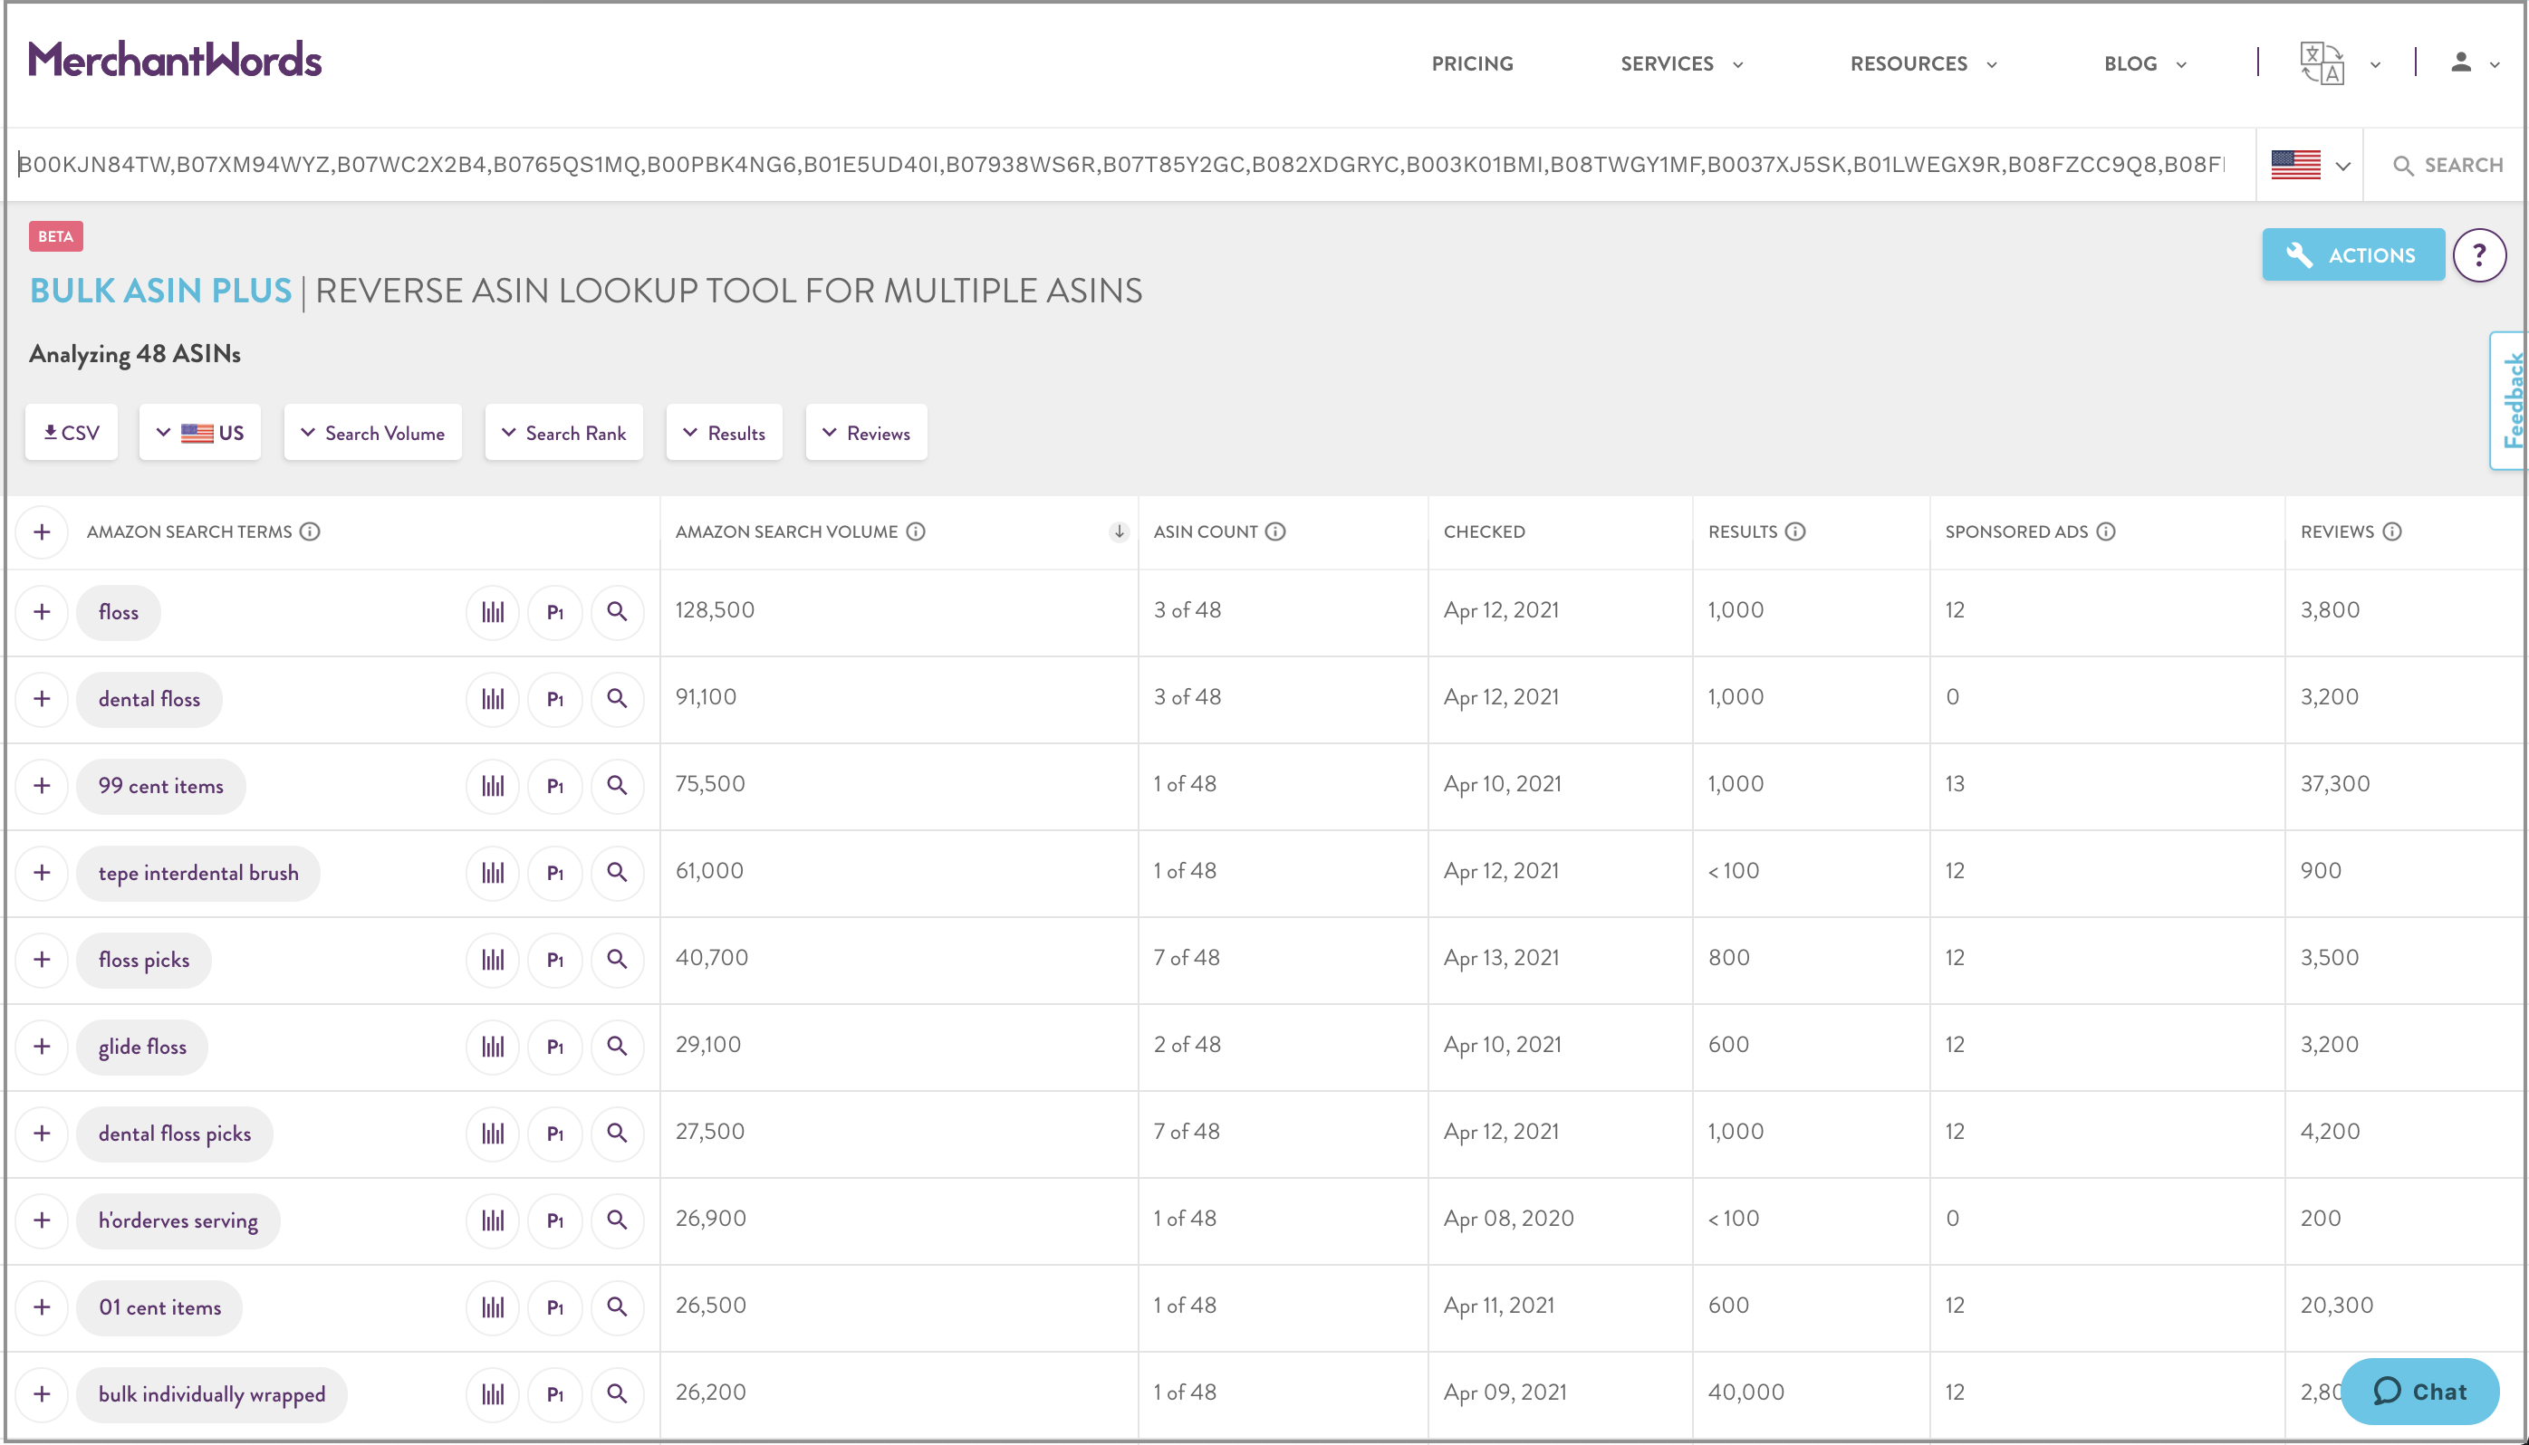Click the 37,300 reviews value
This screenshot has height=1445, width=2529.
click(x=2334, y=783)
